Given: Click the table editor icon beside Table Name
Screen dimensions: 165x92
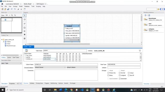Looking at the screenshot, I should tap(26, 51).
